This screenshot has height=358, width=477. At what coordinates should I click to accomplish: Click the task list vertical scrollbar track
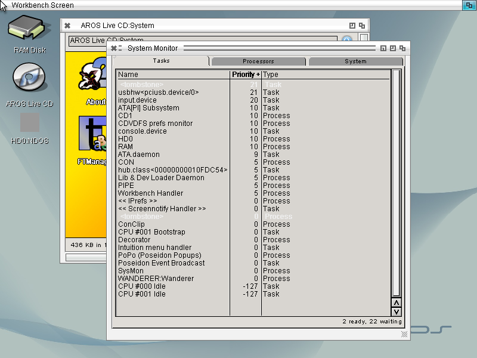point(396,184)
